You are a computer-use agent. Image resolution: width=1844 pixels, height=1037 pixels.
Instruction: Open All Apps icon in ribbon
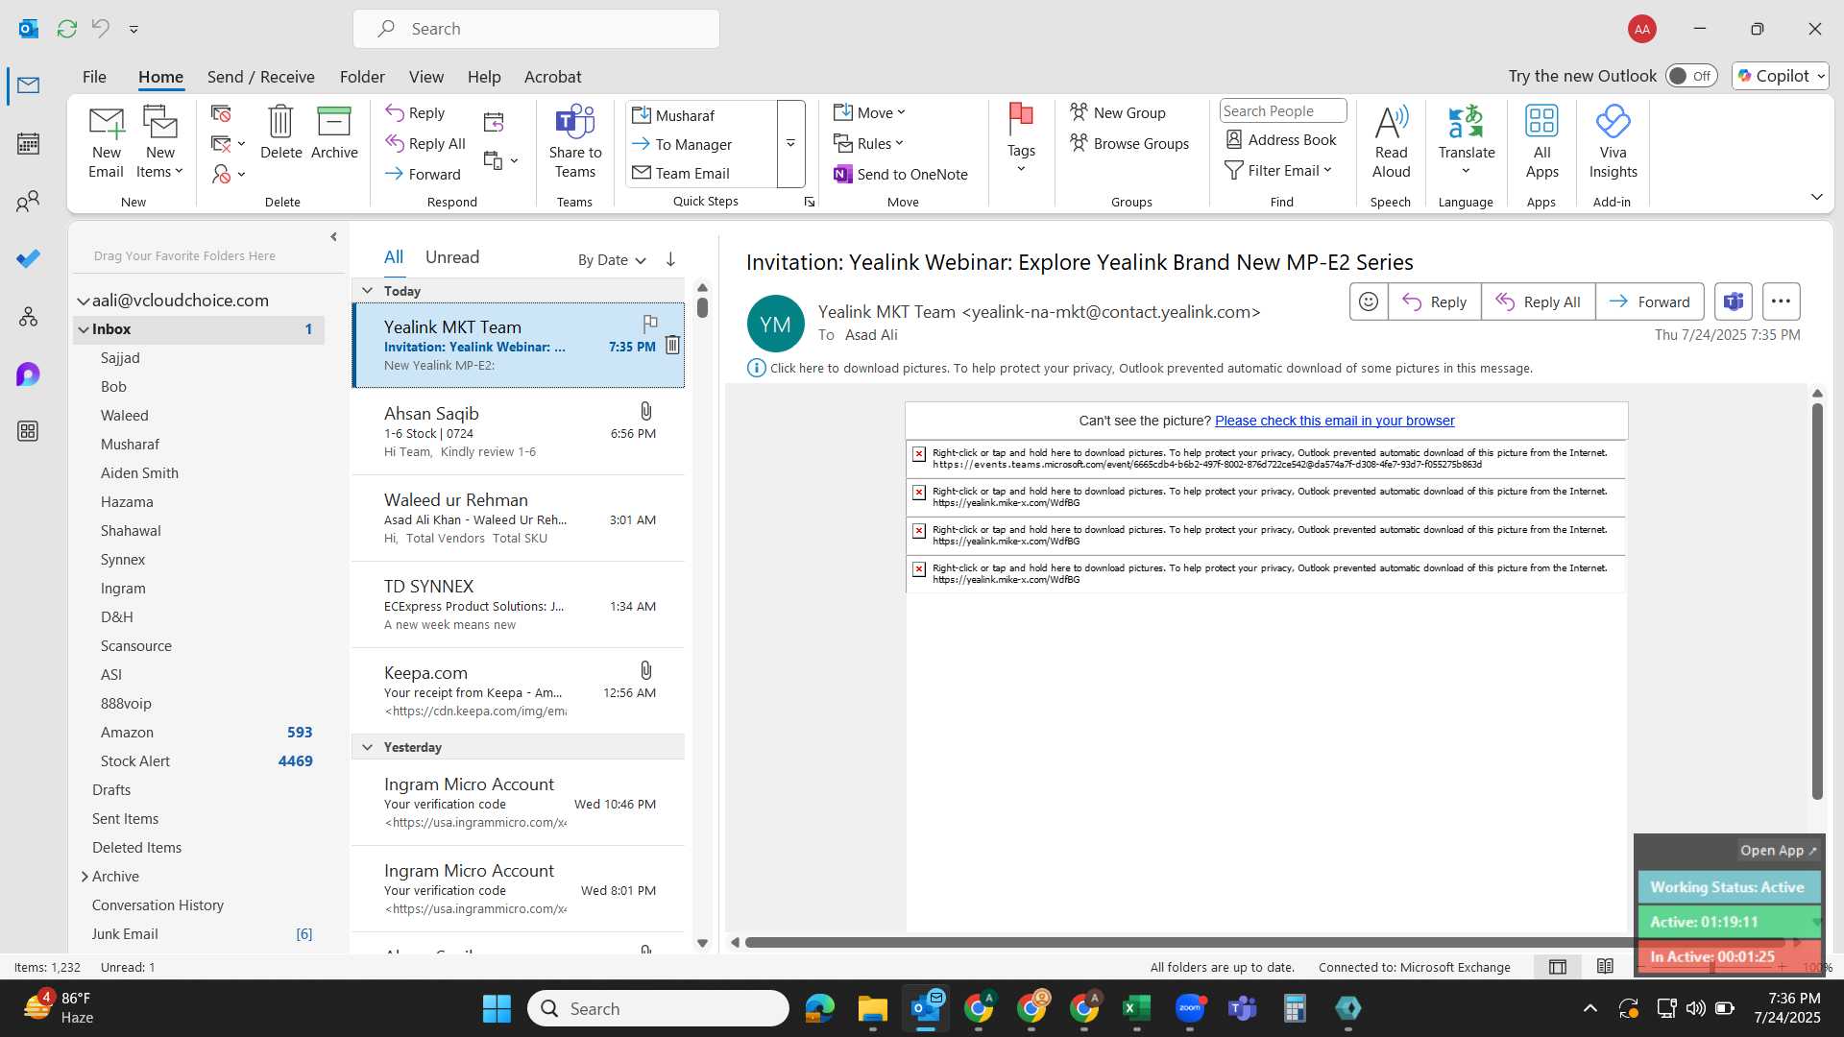pos(1541,142)
